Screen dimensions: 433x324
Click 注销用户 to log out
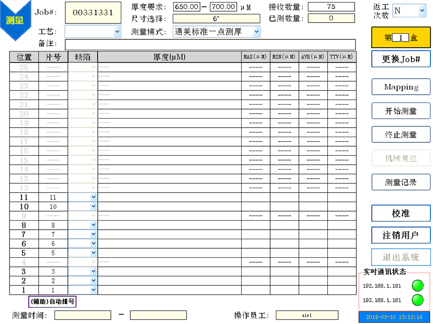point(401,235)
